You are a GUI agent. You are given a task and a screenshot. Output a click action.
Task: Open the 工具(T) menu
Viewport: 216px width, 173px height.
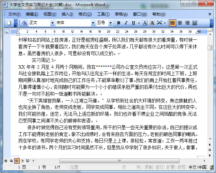[x=103, y=14]
